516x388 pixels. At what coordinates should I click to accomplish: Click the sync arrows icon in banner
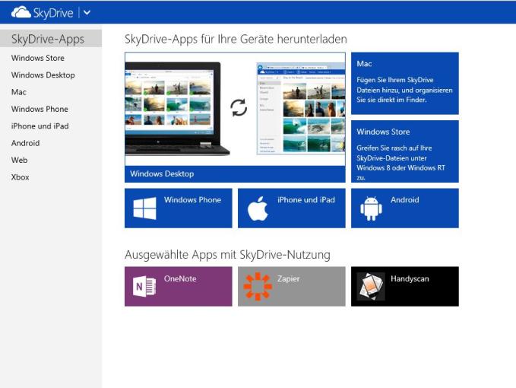[239, 108]
